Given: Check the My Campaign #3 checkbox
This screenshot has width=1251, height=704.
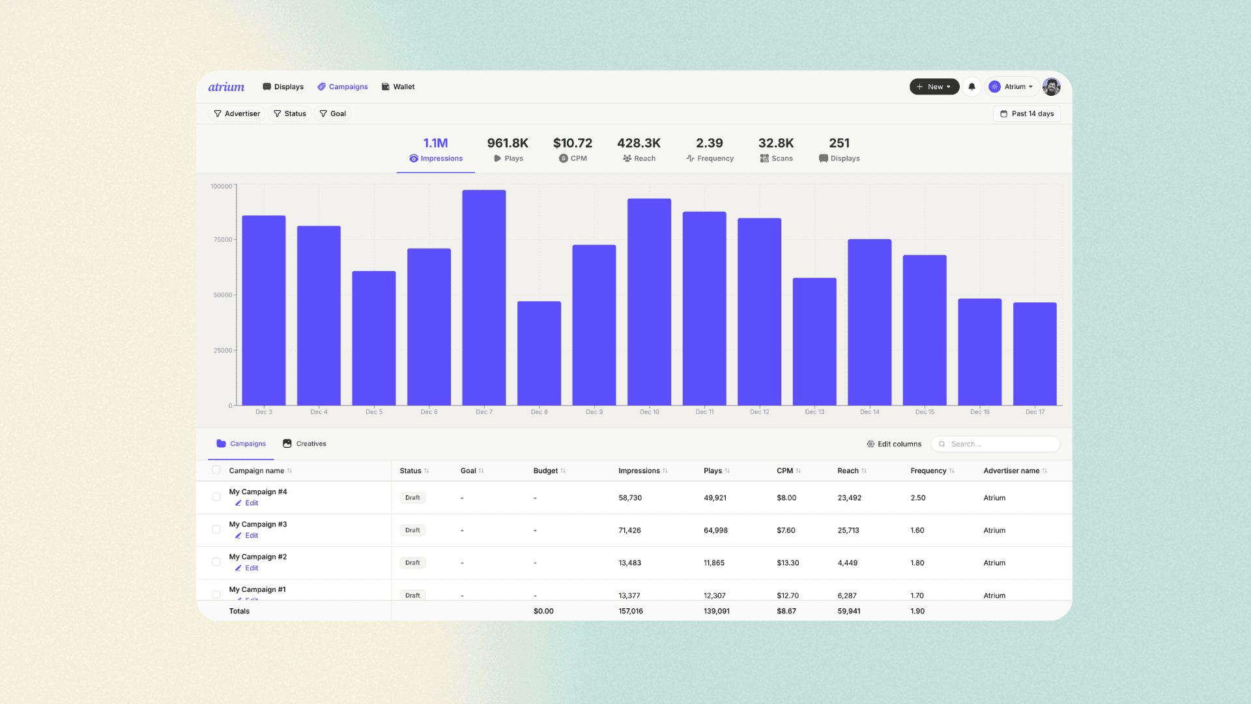Looking at the screenshot, I should pyautogui.click(x=216, y=529).
